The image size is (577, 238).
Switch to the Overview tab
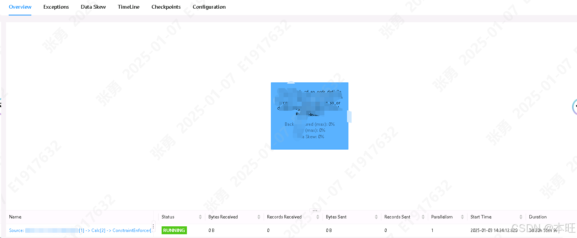[x=20, y=7]
